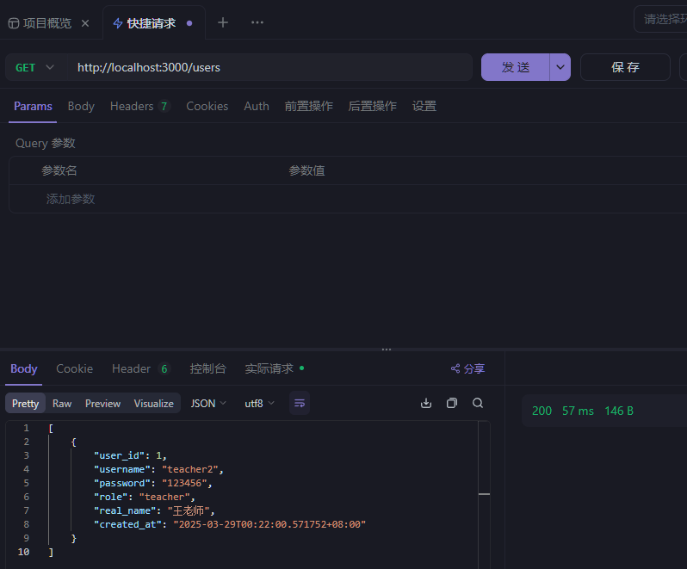Click the Query 参数 section label
The width and height of the screenshot is (687, 569).
(46, 143)
